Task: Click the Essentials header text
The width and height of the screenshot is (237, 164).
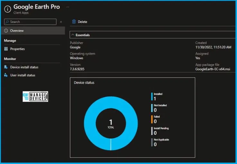Action: pyautogui.click(x=83, y=35)
